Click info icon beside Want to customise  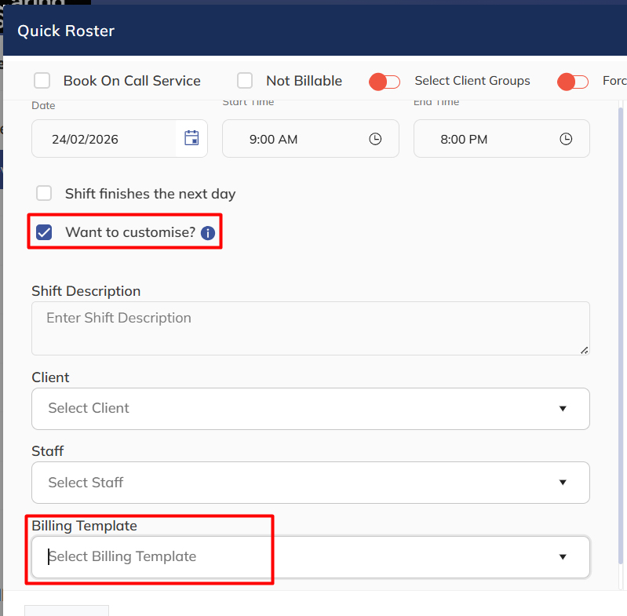[207, 233]
